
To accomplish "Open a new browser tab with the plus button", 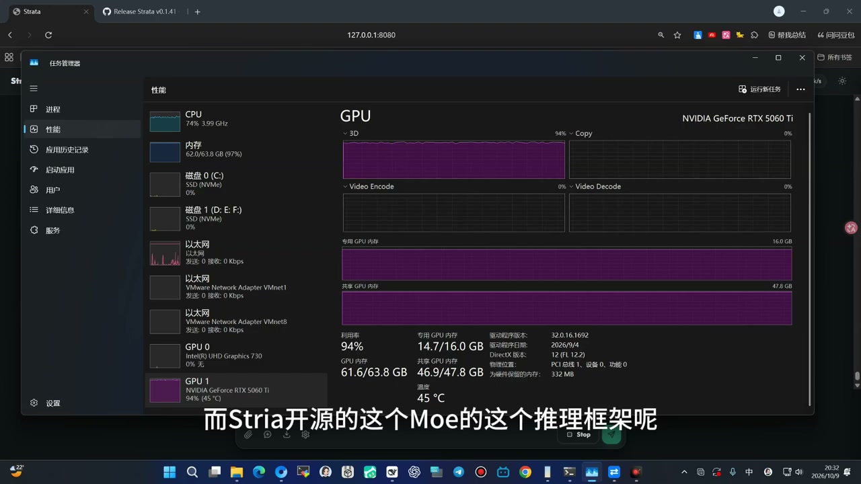I will 197,11.
